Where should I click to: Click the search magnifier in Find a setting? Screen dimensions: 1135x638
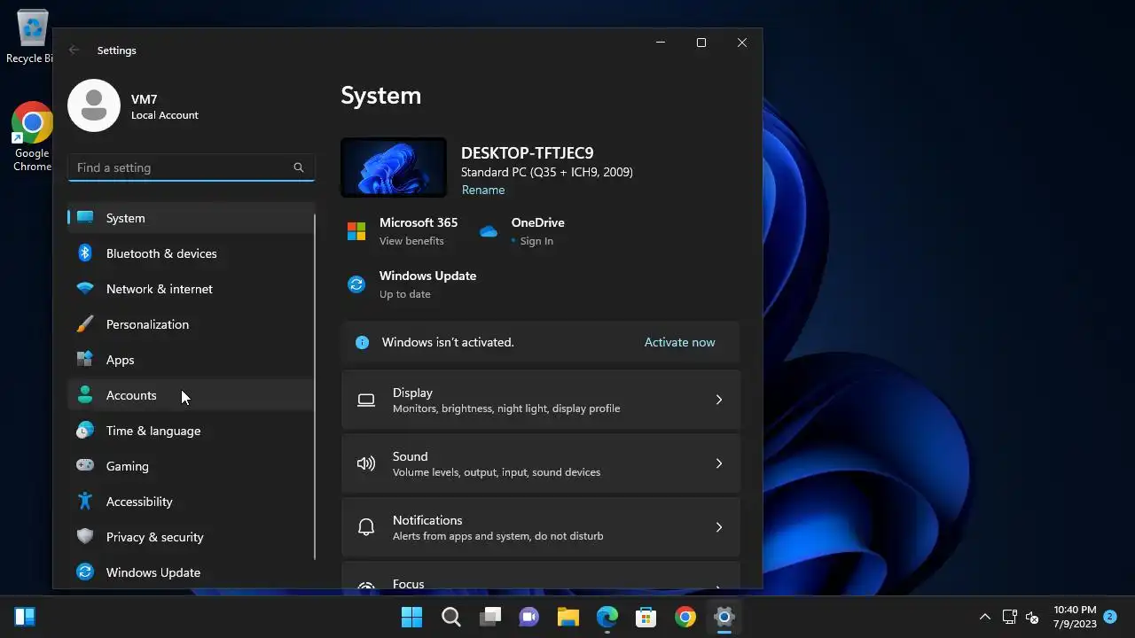click(x=299, y=167)
